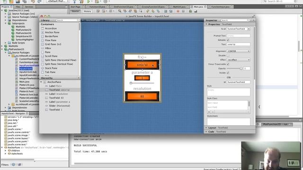Viewport: 303px width, 170px height.
Task: Toggle the Focus Traversable checkbox
Action: tap(228, 64)
